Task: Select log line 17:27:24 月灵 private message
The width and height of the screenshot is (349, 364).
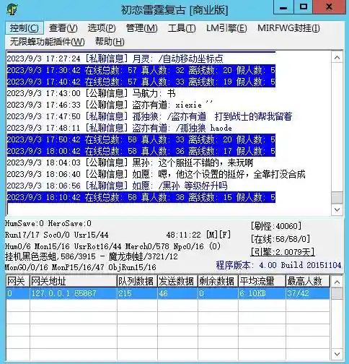Action: 115,58
